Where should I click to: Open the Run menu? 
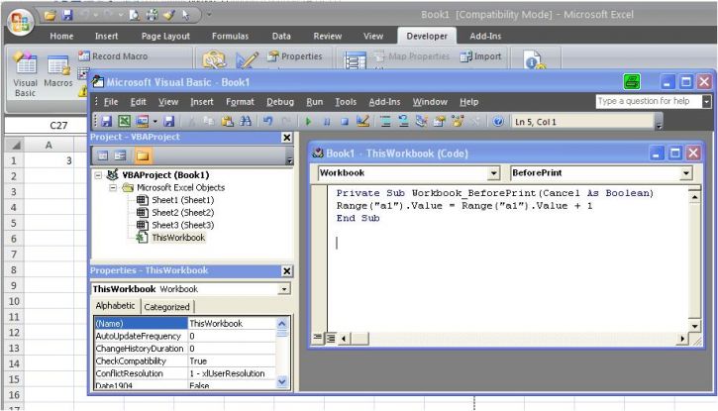pyautogui.click(x=315, y=102)
